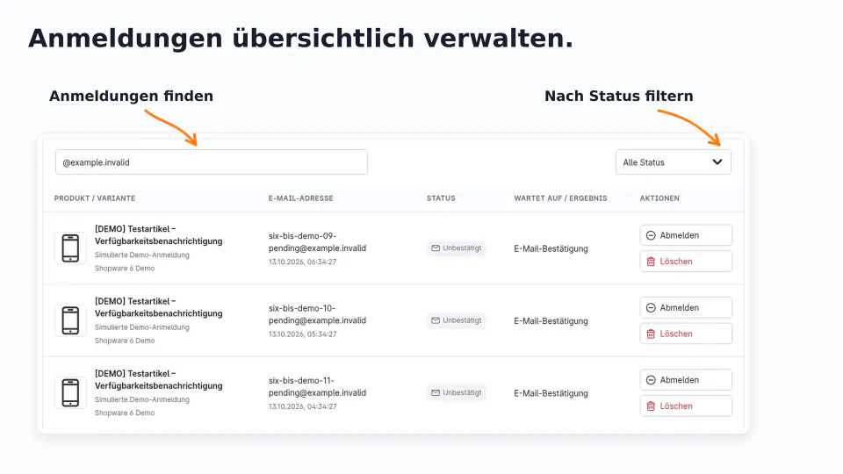This screenshot has width=843, height=474.
Task: Click email six-bis-demo-11-pending@example.invalid
Action: coord(317,386)
